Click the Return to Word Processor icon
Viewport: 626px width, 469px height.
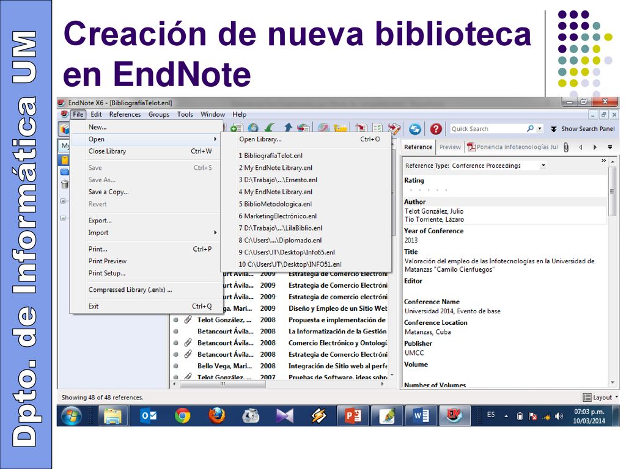click(x=394, y=128)
